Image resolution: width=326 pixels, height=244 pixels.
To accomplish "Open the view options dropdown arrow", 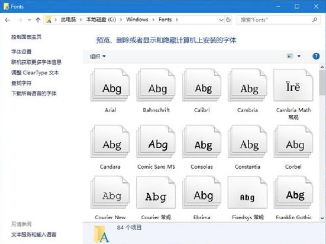I will 299,56.
